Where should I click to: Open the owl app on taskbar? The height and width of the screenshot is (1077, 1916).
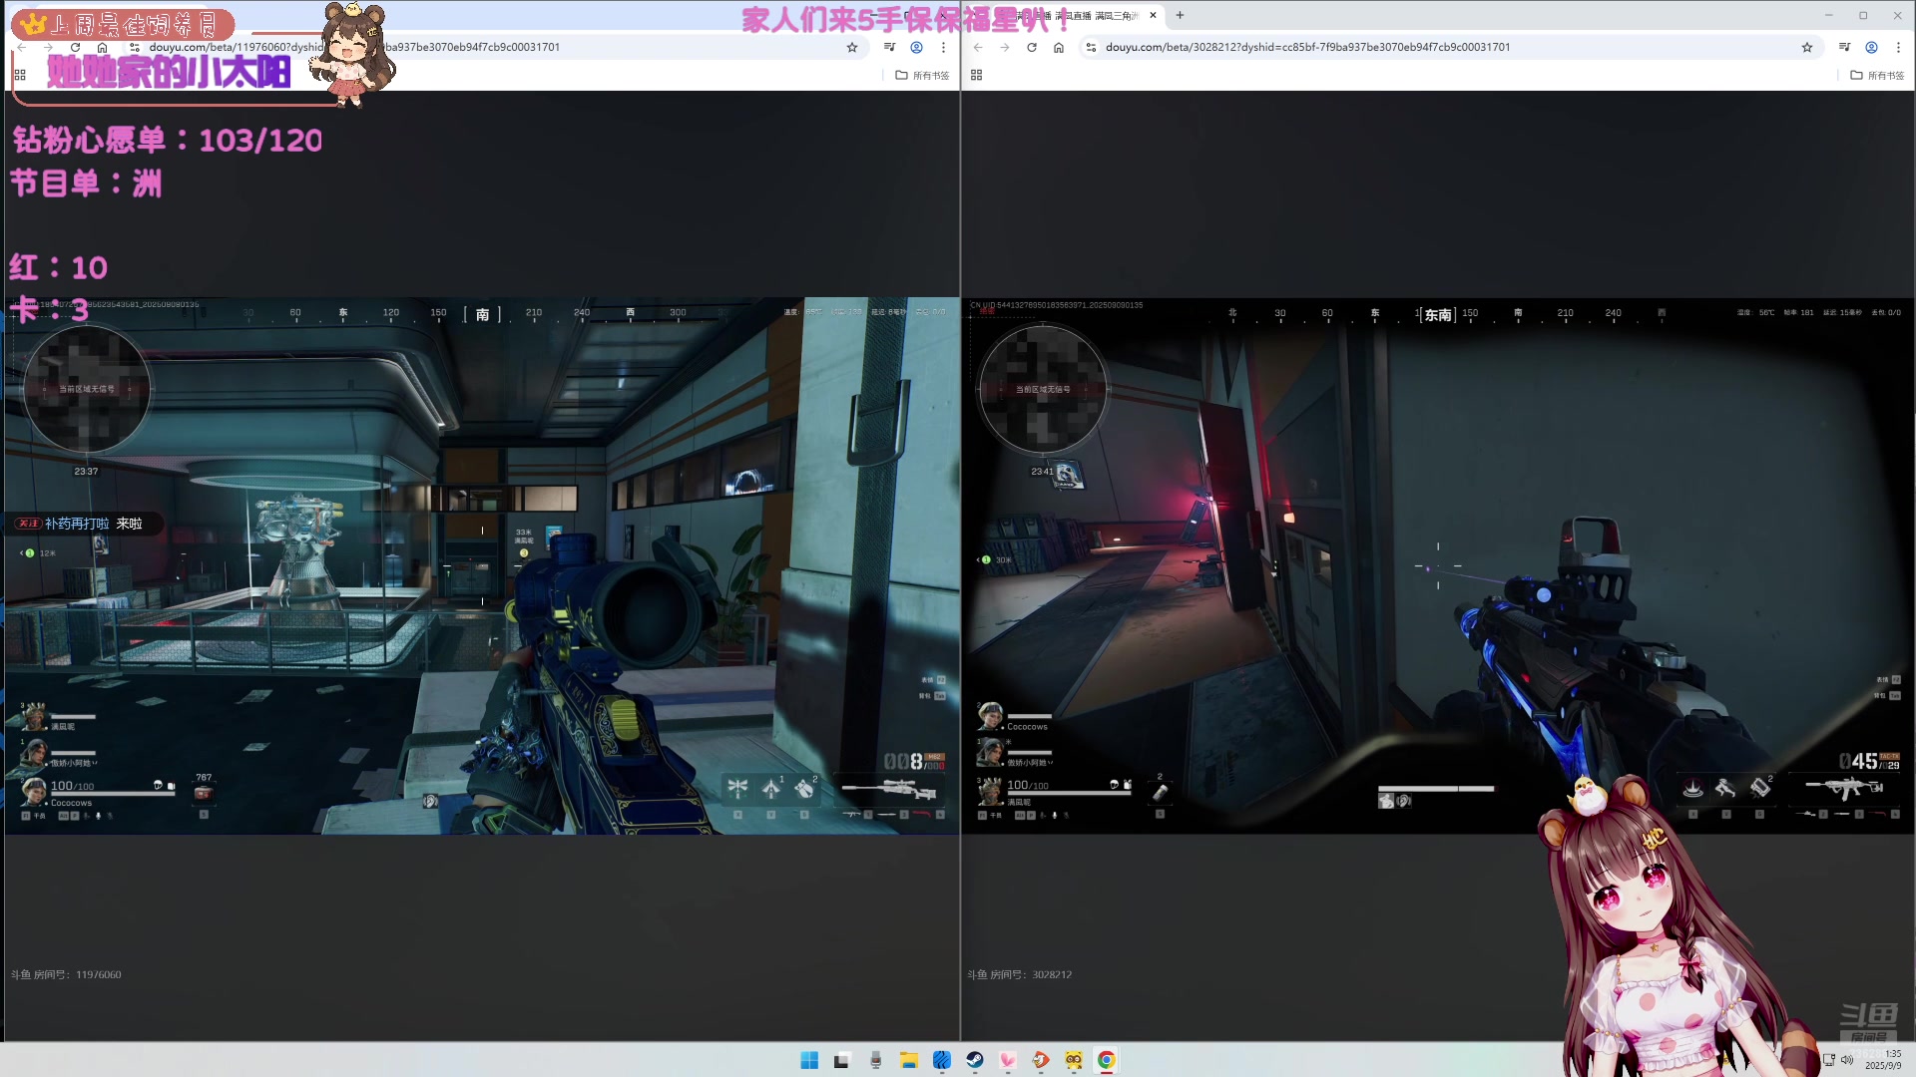tap(1074, 1060)
